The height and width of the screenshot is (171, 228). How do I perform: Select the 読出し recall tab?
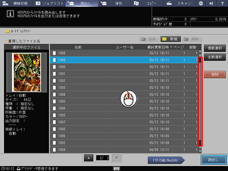[x=82, y=3]
